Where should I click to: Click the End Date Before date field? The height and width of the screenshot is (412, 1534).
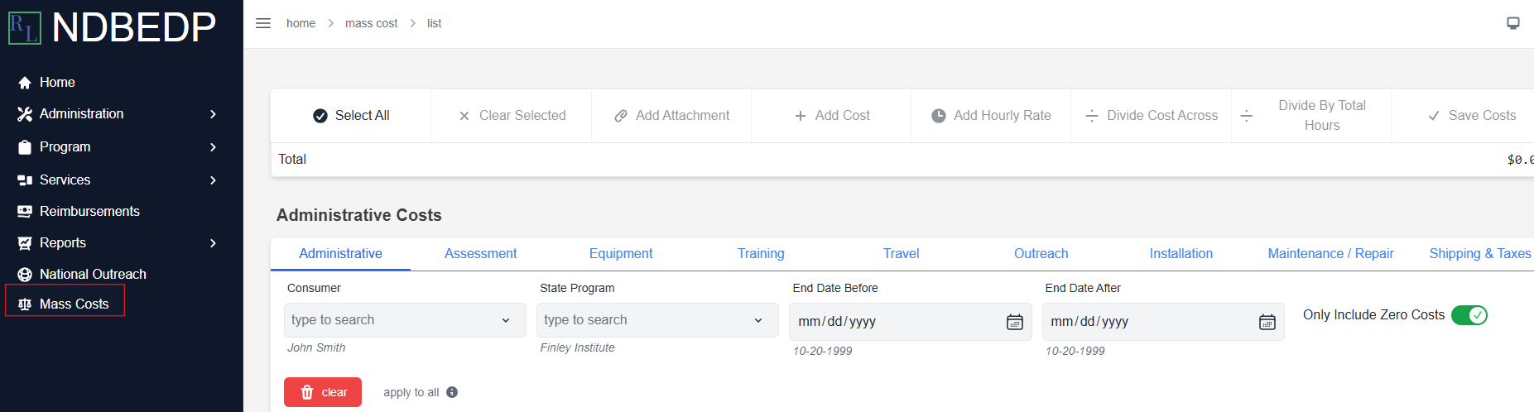click(911, 322)
